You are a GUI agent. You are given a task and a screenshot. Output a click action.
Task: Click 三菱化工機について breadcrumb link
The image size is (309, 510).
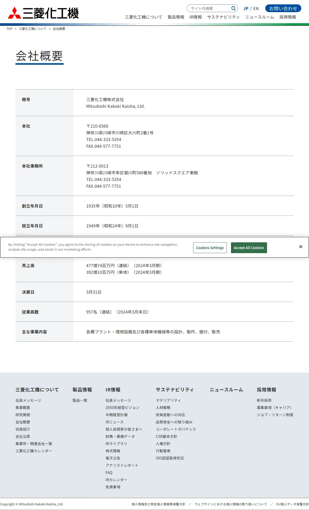point(33,29)
